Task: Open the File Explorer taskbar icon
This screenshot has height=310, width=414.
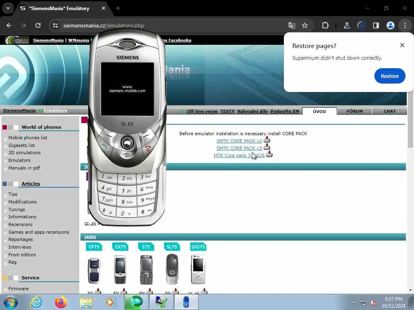Action: [87, 302]
